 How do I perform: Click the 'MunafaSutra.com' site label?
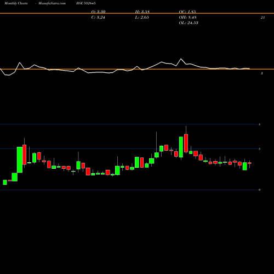point(52,3)
